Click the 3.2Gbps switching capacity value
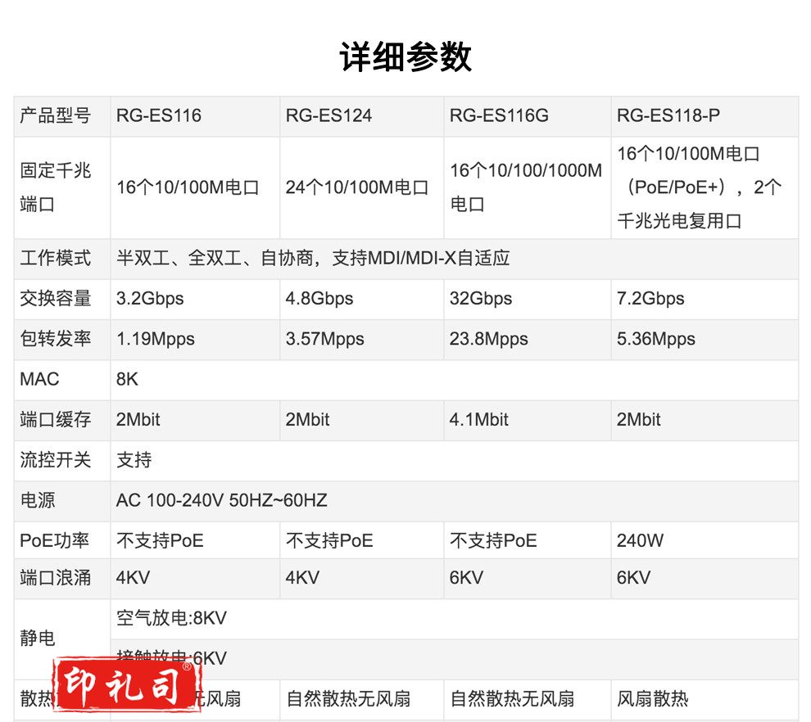This screenshot has height=722, width=811. coord(150,299)
